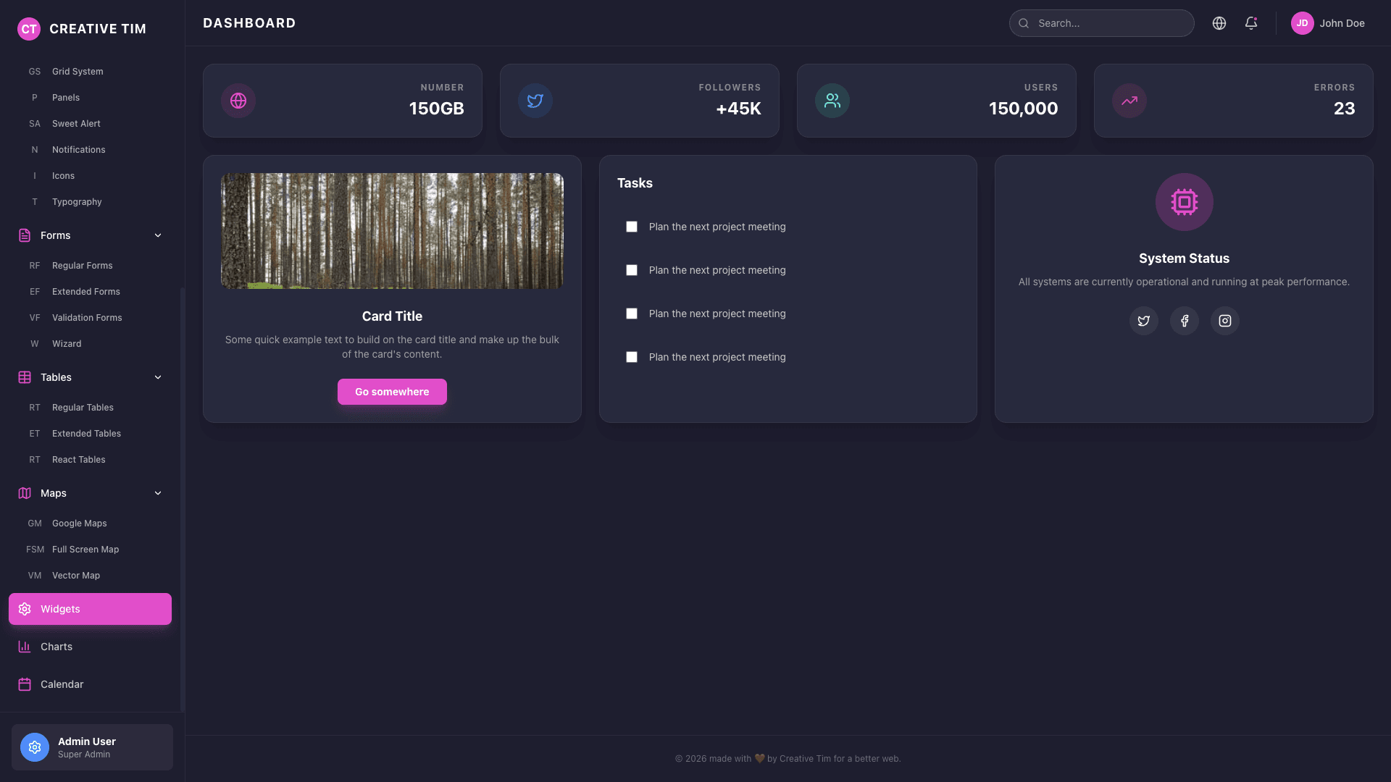Open the Instagram icon under System Status
This screenshot has height=782, width=1391.
click(1224, 321)
